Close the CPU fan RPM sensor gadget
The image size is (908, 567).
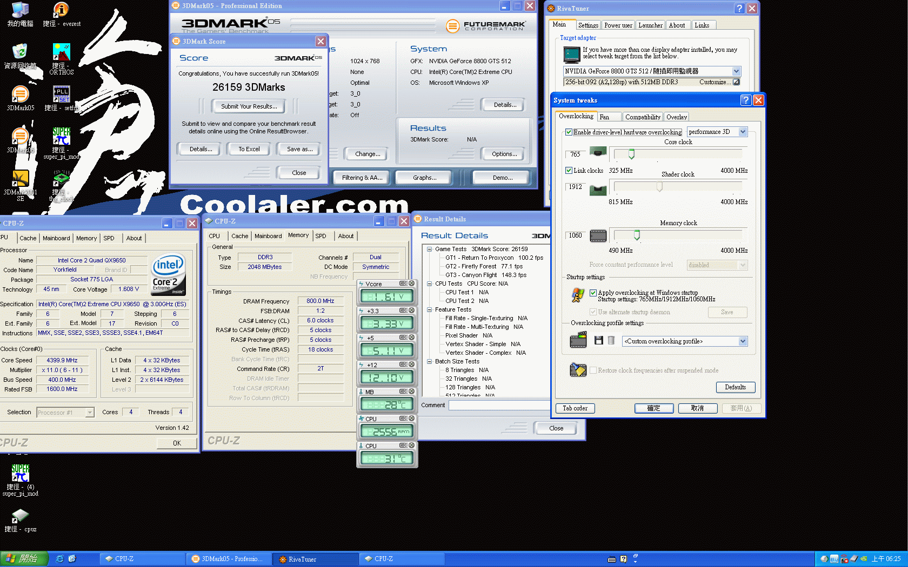pos(411,418)
